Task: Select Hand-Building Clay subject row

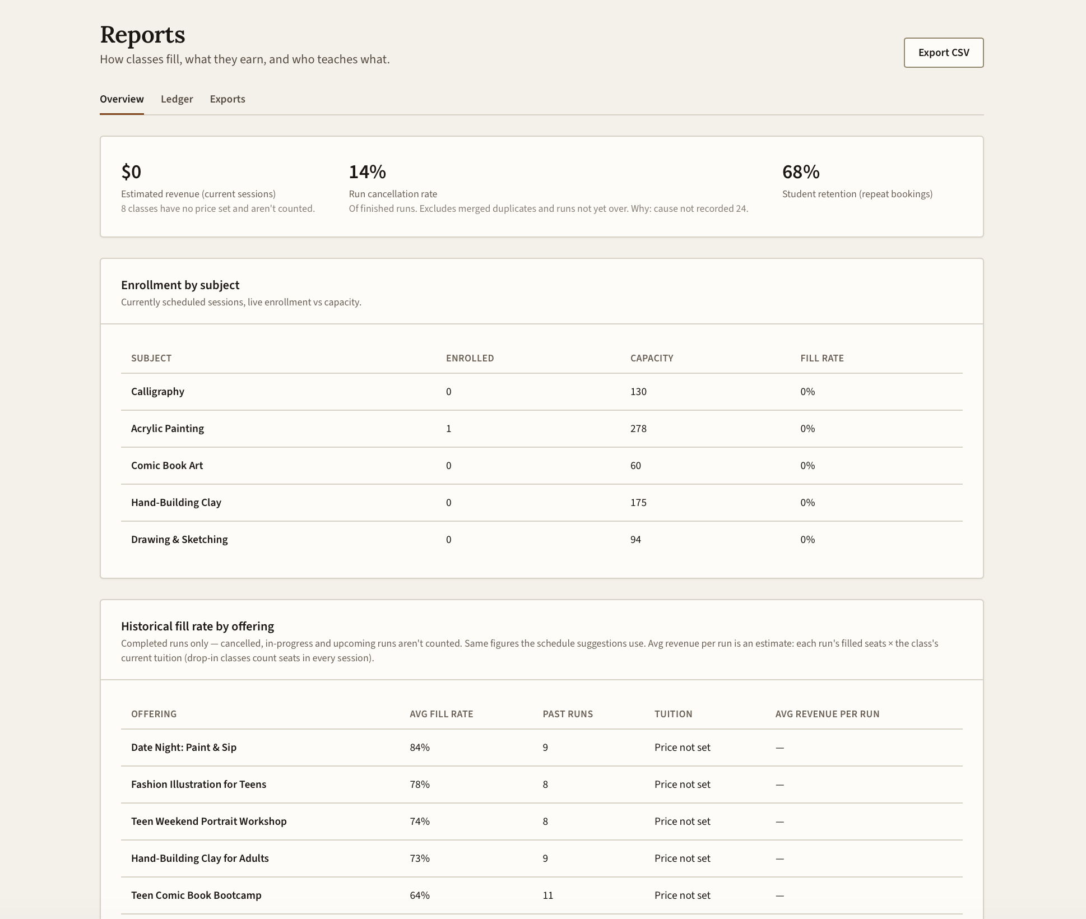Action: tap(542, 503)
